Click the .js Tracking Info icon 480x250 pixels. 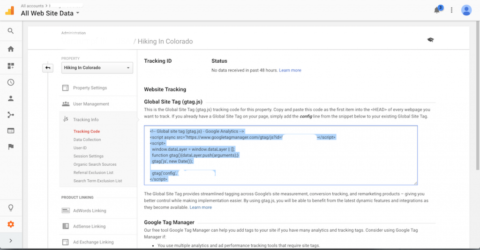pyautogui.click(x=65, y=119)
